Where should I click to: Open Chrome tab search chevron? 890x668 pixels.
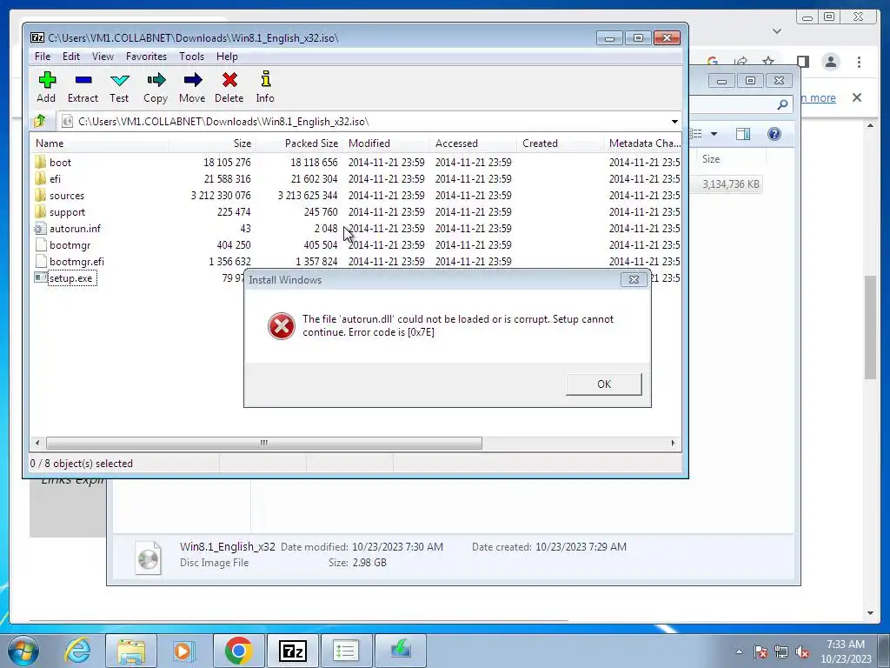point(776,31)
